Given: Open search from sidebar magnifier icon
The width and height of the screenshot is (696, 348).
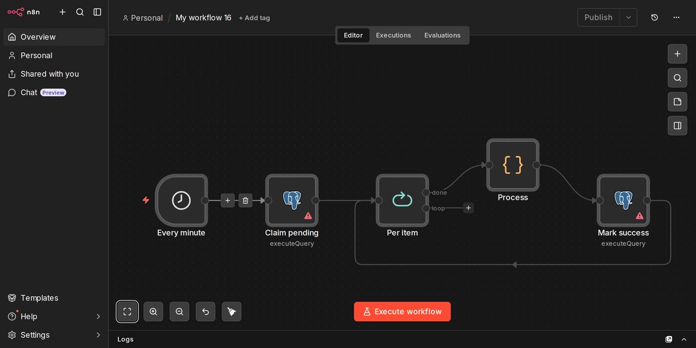Looking at the screenshot, I should click(x=80, y=12).
